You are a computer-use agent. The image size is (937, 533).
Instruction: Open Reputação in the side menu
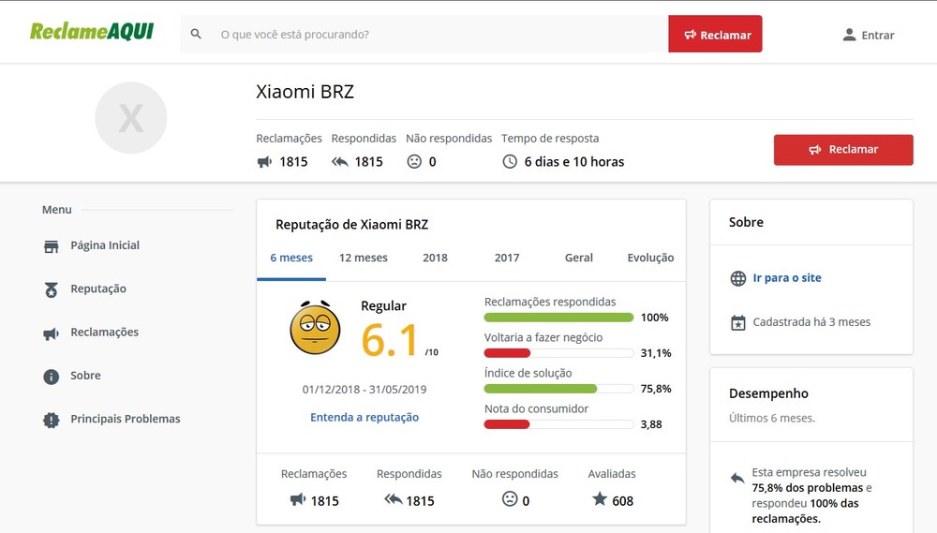(98, 289)
